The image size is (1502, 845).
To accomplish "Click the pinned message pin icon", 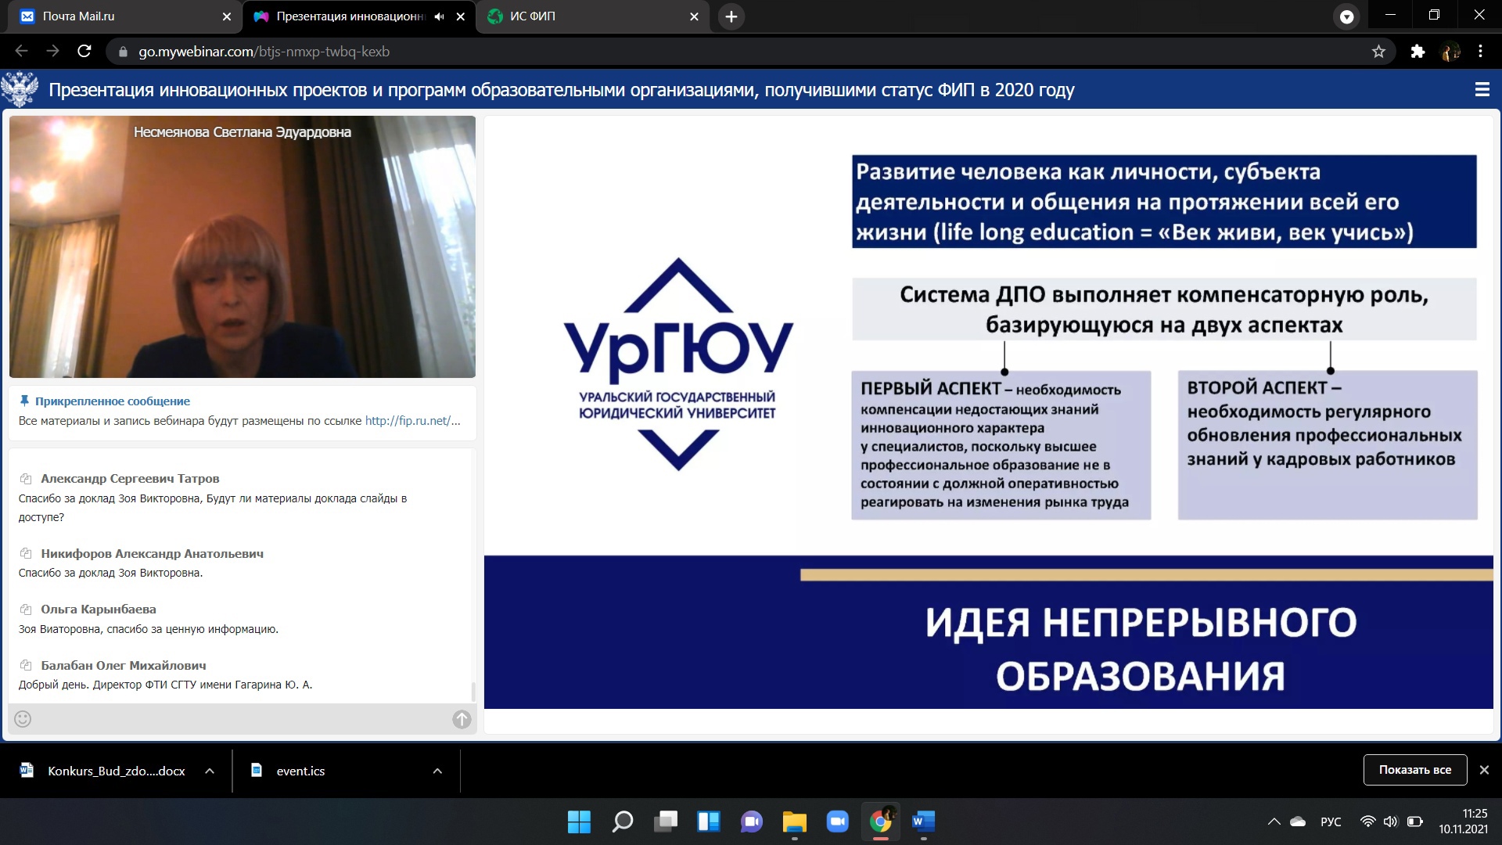I will point(24,401).
